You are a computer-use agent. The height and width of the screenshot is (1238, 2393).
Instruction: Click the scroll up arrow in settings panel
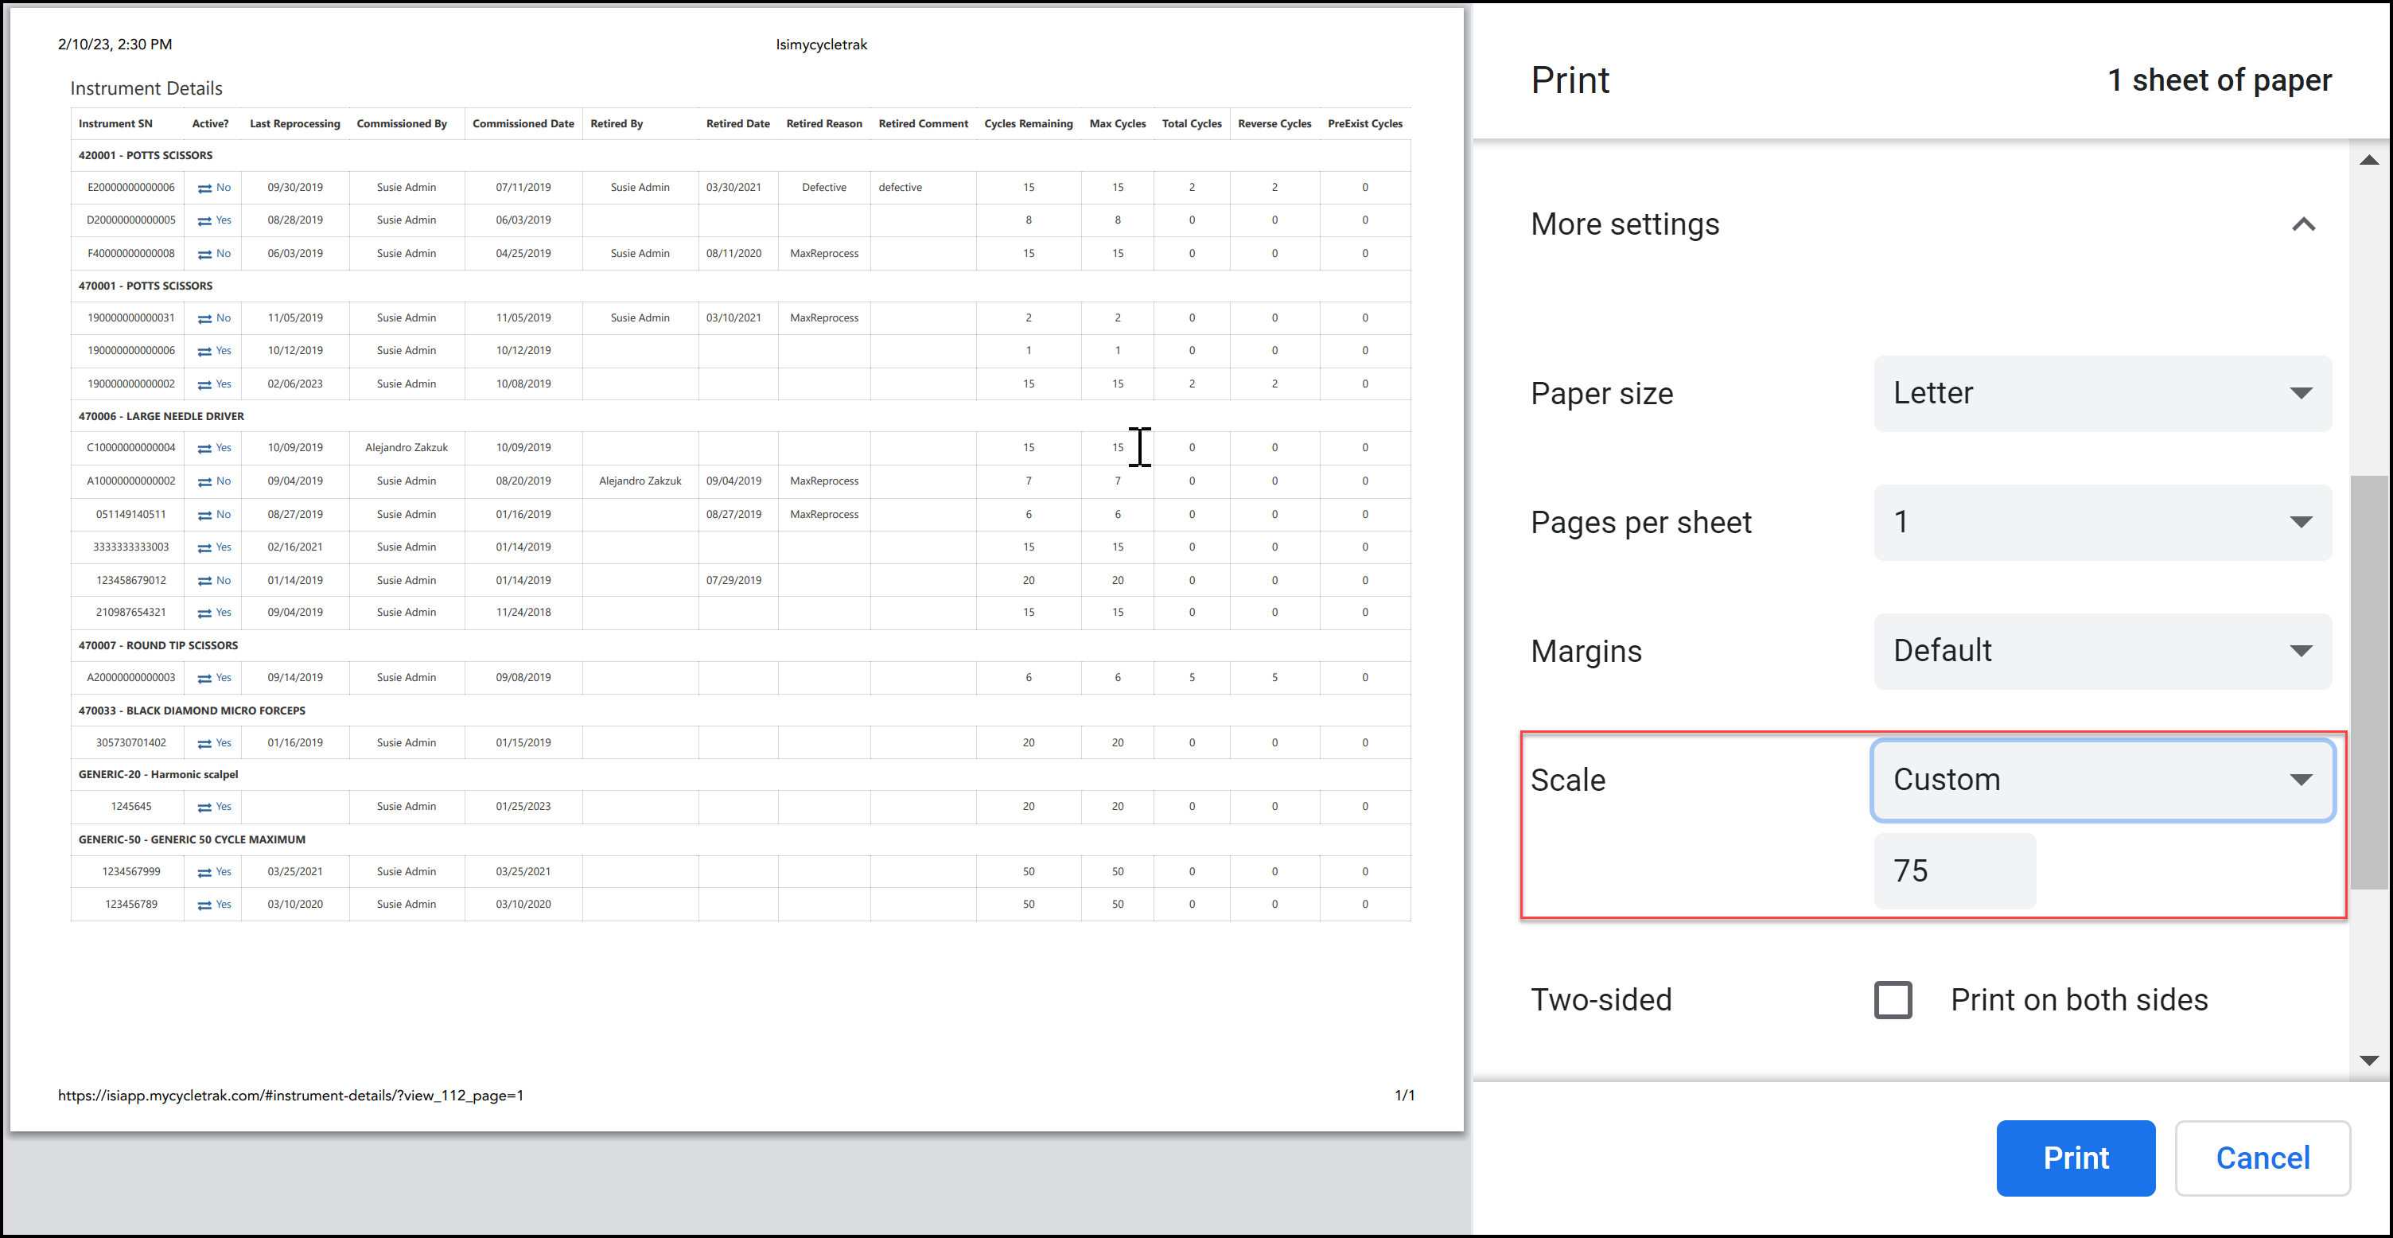pyautogui.click(x=2369, y=161)
